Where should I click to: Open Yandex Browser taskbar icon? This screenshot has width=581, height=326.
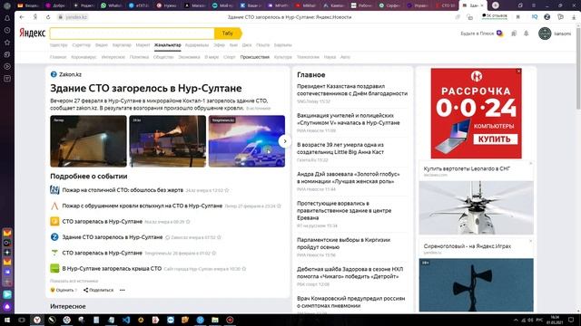pos(36,320)
